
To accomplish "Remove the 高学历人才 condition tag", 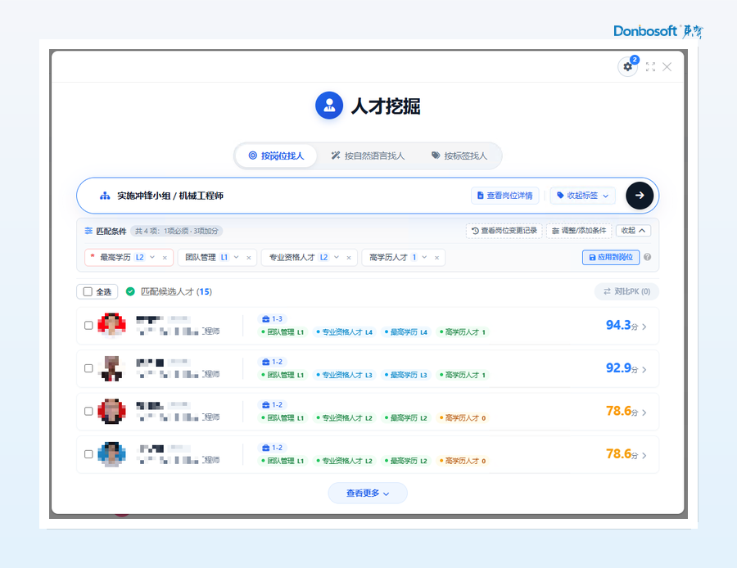I will (436, 258).
